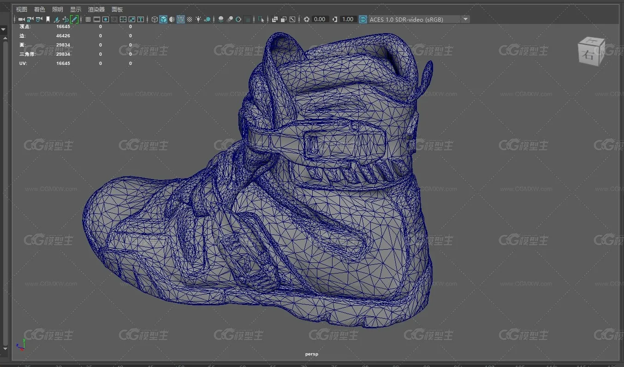The image size is (624, 367).
Task: Click the Gamma value field 1.00
Action: click(348, 19)
